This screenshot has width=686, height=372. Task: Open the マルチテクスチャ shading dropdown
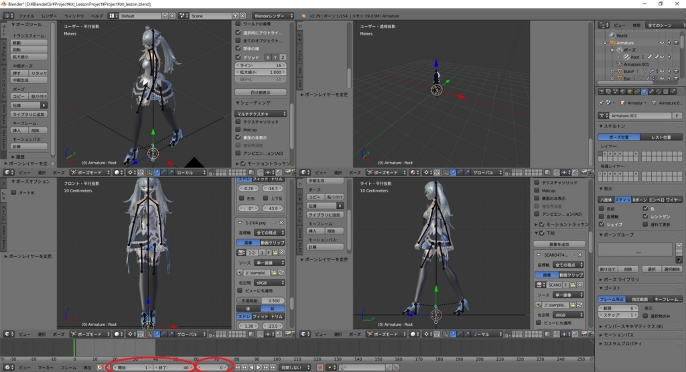click(x=261, y=114)
